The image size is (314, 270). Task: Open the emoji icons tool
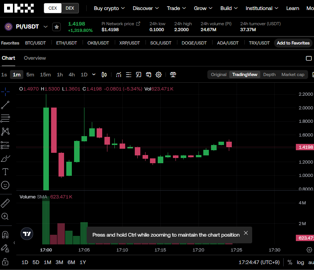5,185
